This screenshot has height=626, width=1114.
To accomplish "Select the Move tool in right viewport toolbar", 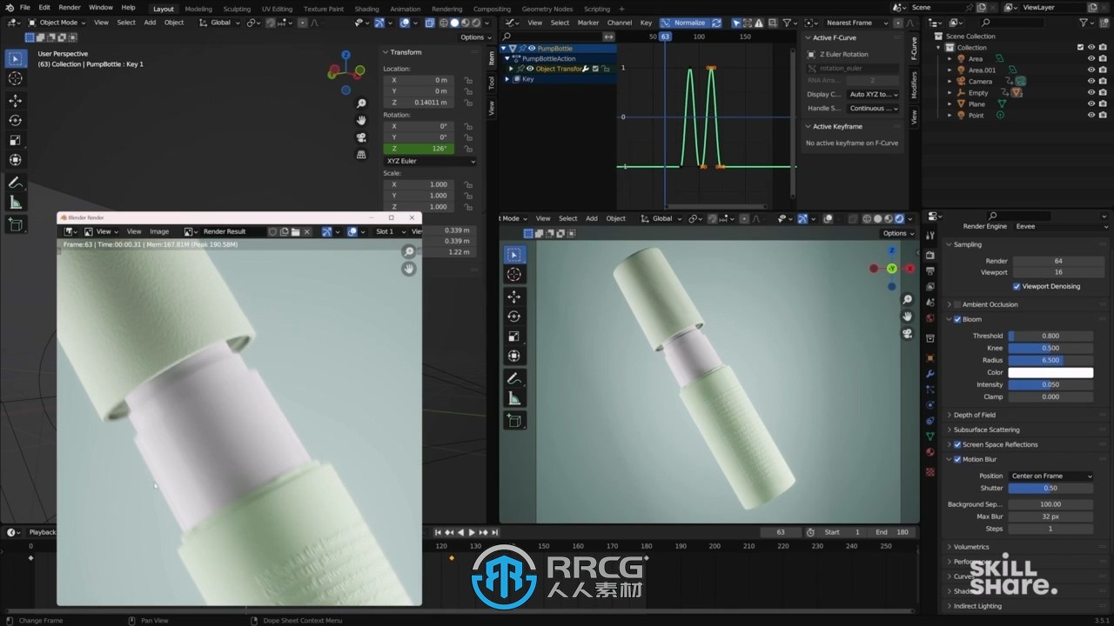I will pyautogui.click(x=513, y=296).
